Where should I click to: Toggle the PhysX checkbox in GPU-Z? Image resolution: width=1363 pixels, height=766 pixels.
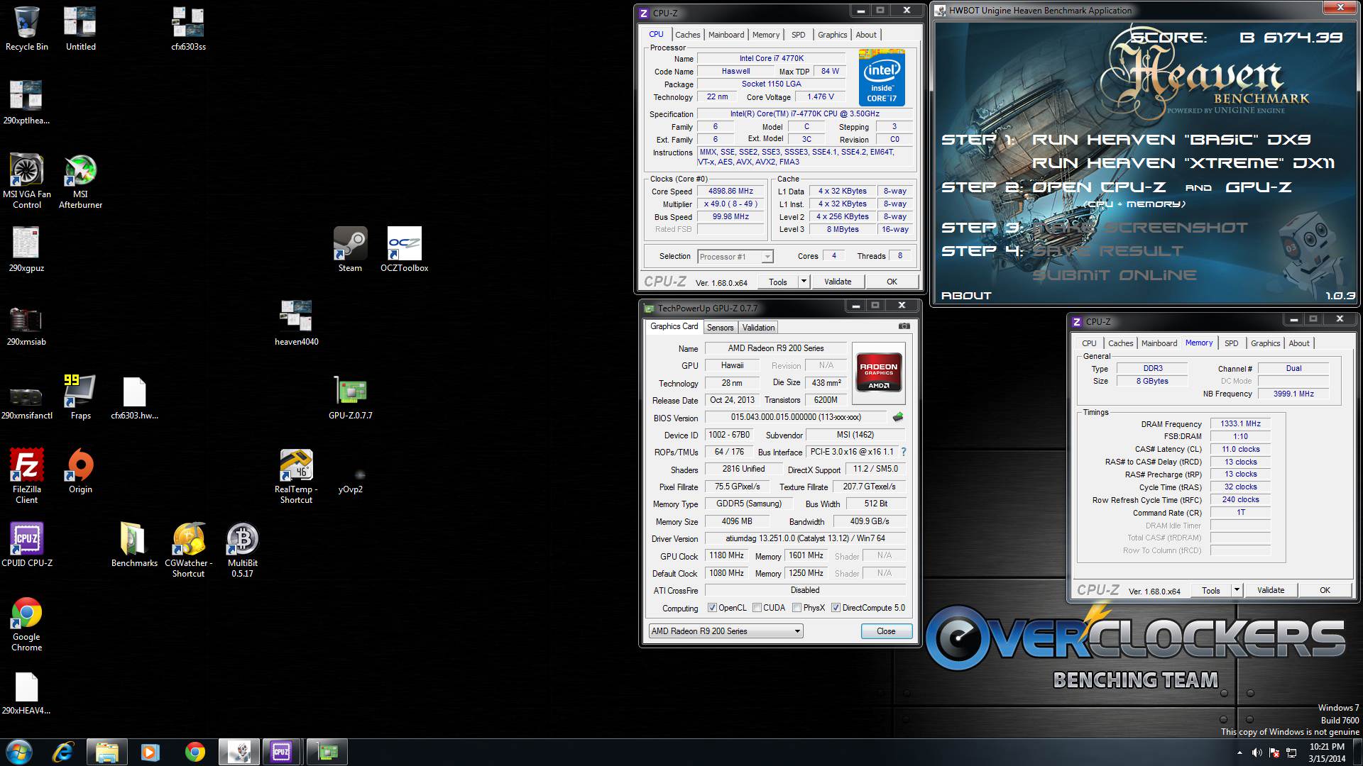(797, 608)
